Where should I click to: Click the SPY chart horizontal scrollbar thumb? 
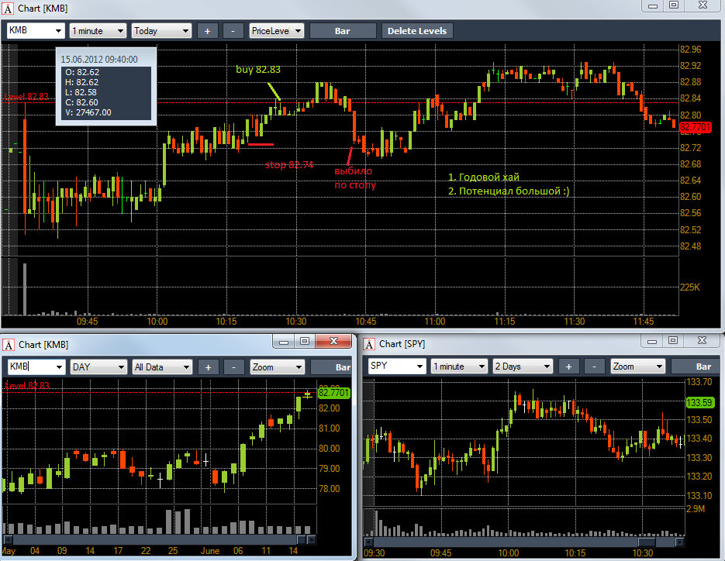pos(647,542)
